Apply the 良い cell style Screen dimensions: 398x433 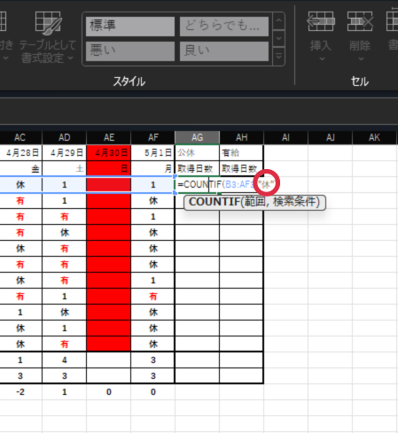coord(224,51)
